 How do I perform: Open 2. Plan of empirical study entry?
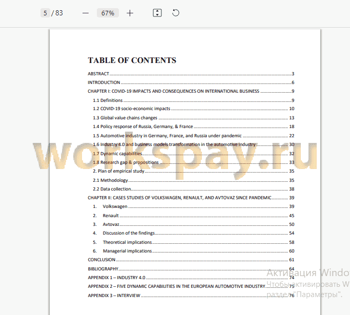194,171
